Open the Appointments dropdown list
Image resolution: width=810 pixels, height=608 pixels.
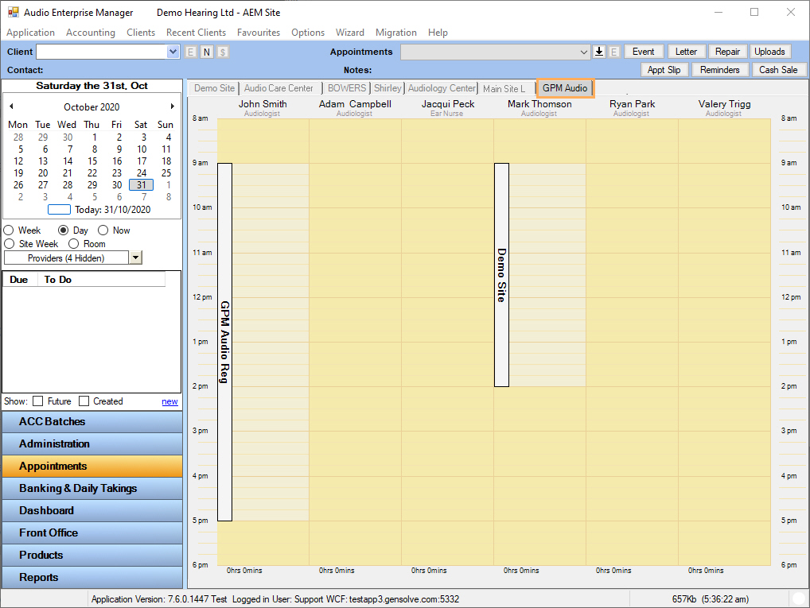pos(584,52)
